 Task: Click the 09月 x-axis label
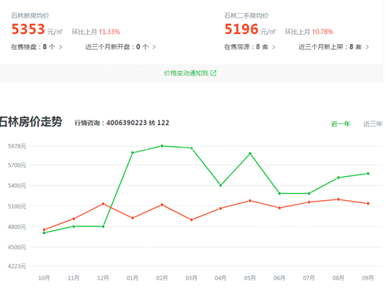(x=367, y=278)
